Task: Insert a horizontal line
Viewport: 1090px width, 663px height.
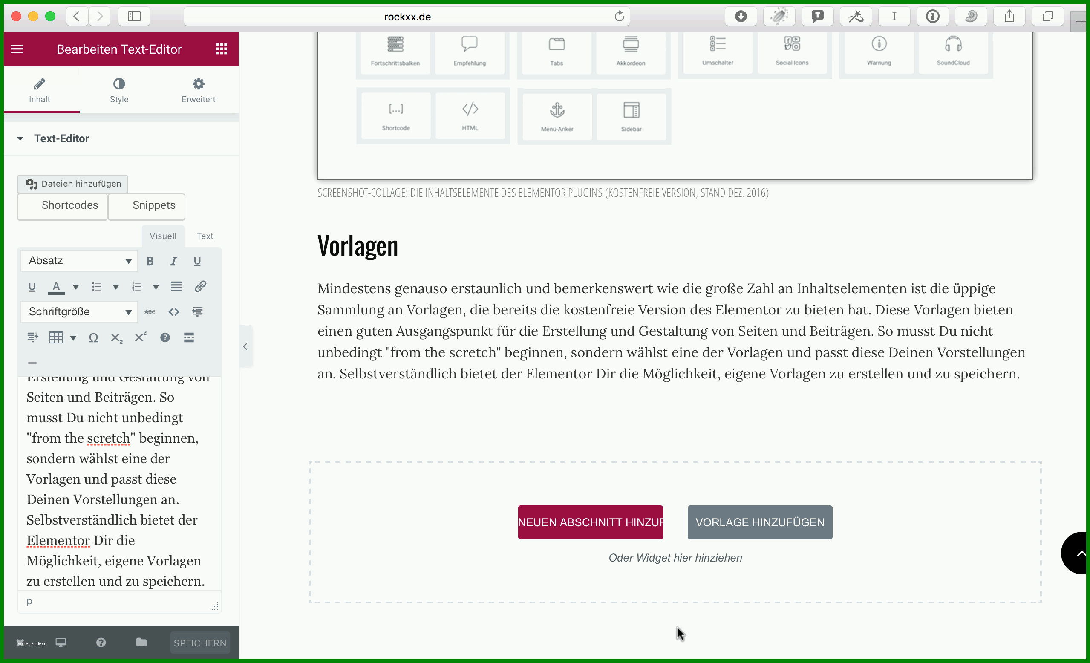Action: click(32, 363)
